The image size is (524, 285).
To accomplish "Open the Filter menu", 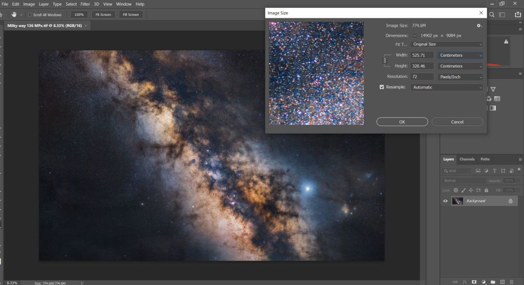I will point(85,4).
